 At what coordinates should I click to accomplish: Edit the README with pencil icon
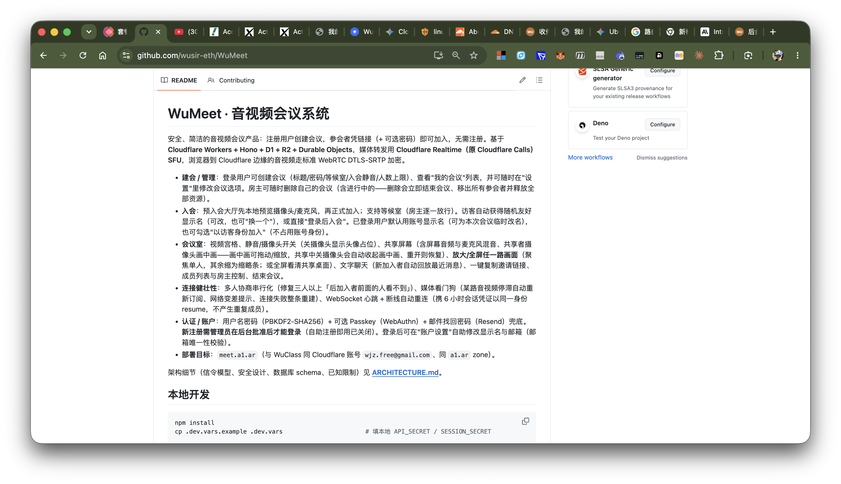tap(522, 80)
